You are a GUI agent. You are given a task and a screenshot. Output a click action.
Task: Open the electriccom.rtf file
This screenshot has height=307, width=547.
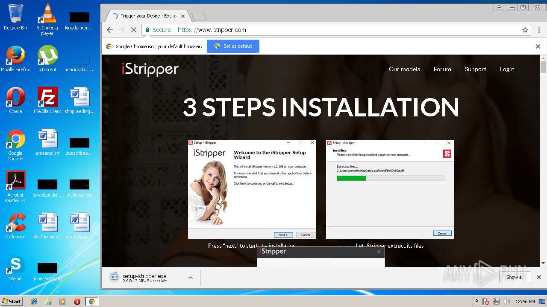(x=47, y=226)
